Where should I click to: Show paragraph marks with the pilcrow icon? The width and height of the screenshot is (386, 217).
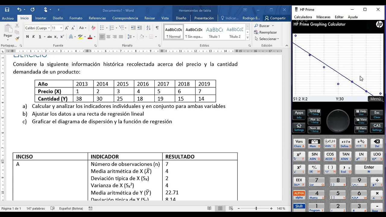[x=157, y=28]
